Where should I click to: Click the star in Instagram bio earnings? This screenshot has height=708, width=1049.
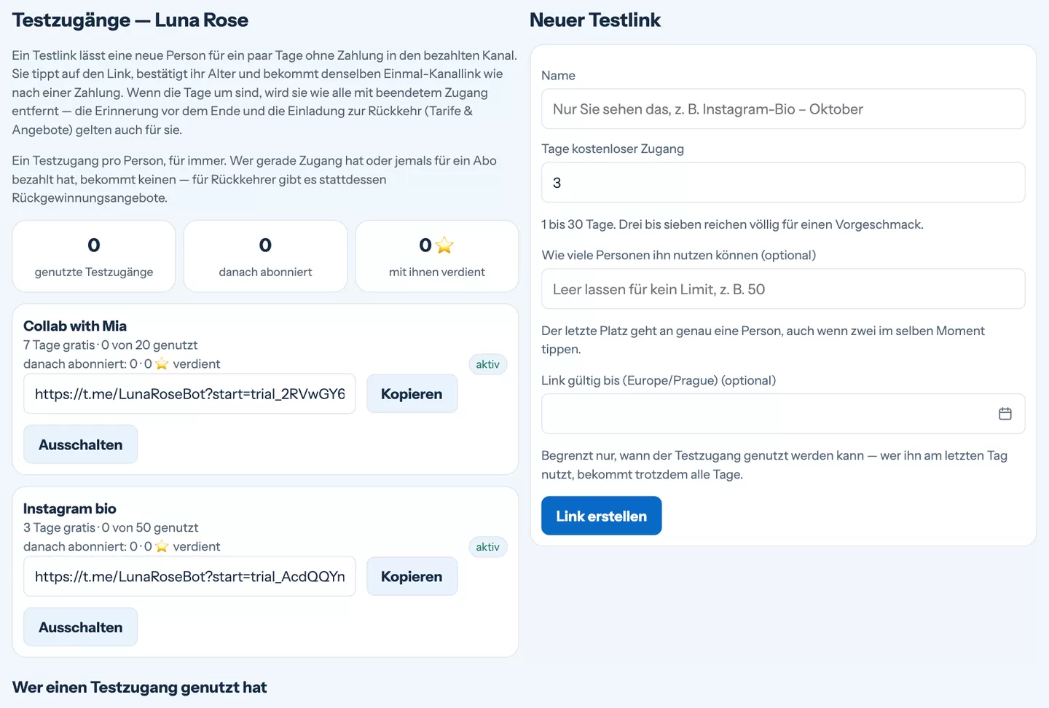coord(162,547)
